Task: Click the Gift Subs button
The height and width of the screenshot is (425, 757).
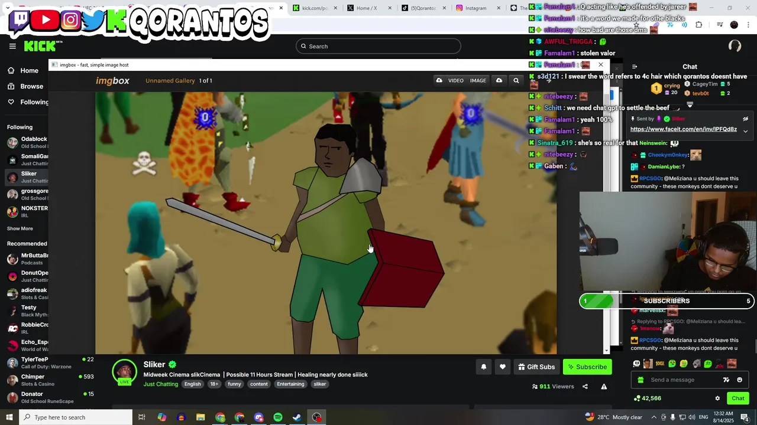Action: (x=536, y=367)
